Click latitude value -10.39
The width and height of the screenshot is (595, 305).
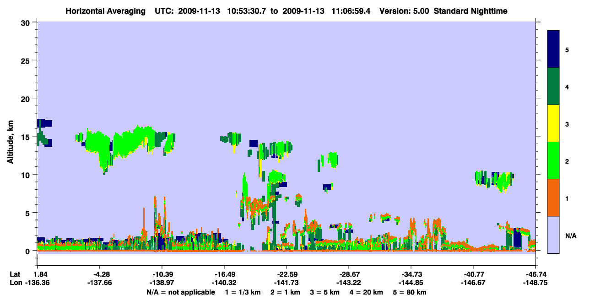[162, 274]
